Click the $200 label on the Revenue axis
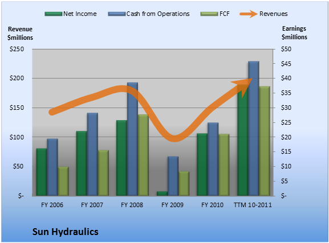This screenshot has width=329, height=243. coord(17,78)
